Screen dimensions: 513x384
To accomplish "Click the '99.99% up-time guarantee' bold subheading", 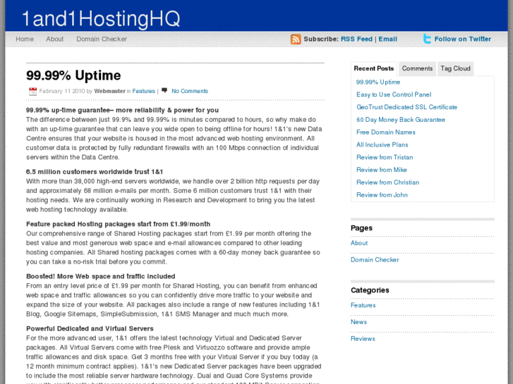I will 122,110.
